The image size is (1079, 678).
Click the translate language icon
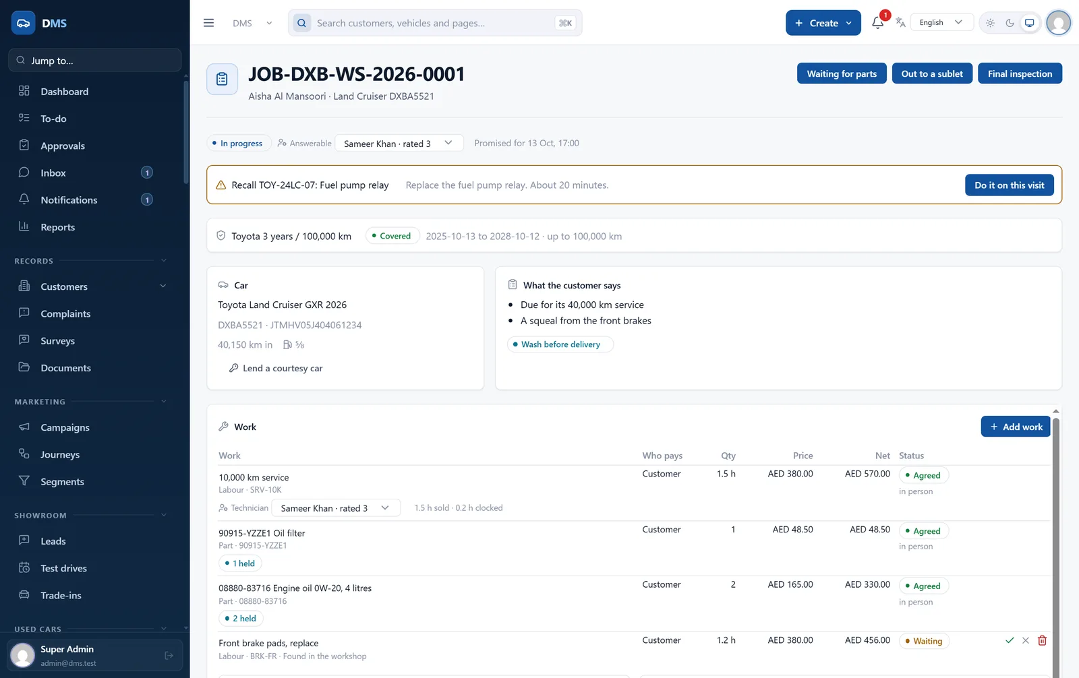point(900,23)
